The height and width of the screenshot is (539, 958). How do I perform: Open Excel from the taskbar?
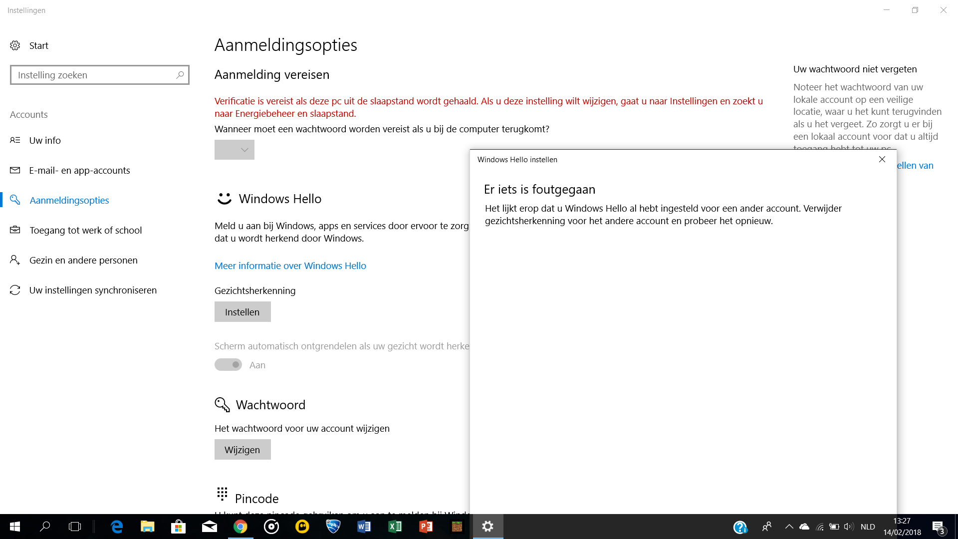pos(395,527)
